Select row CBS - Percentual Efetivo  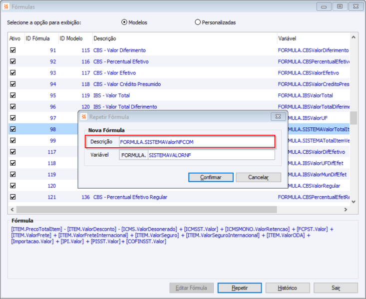(x=179, y=61)
